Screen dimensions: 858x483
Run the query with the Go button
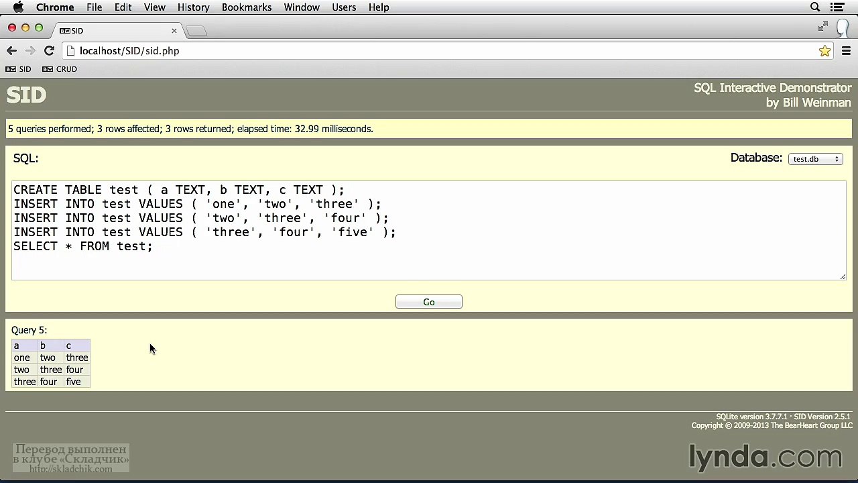429,302
